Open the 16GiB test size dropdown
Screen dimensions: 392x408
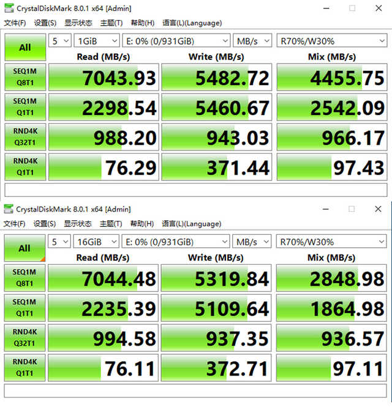(x=96, y=242)
